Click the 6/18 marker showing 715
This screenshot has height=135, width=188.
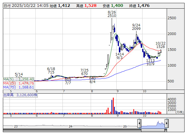51,71
